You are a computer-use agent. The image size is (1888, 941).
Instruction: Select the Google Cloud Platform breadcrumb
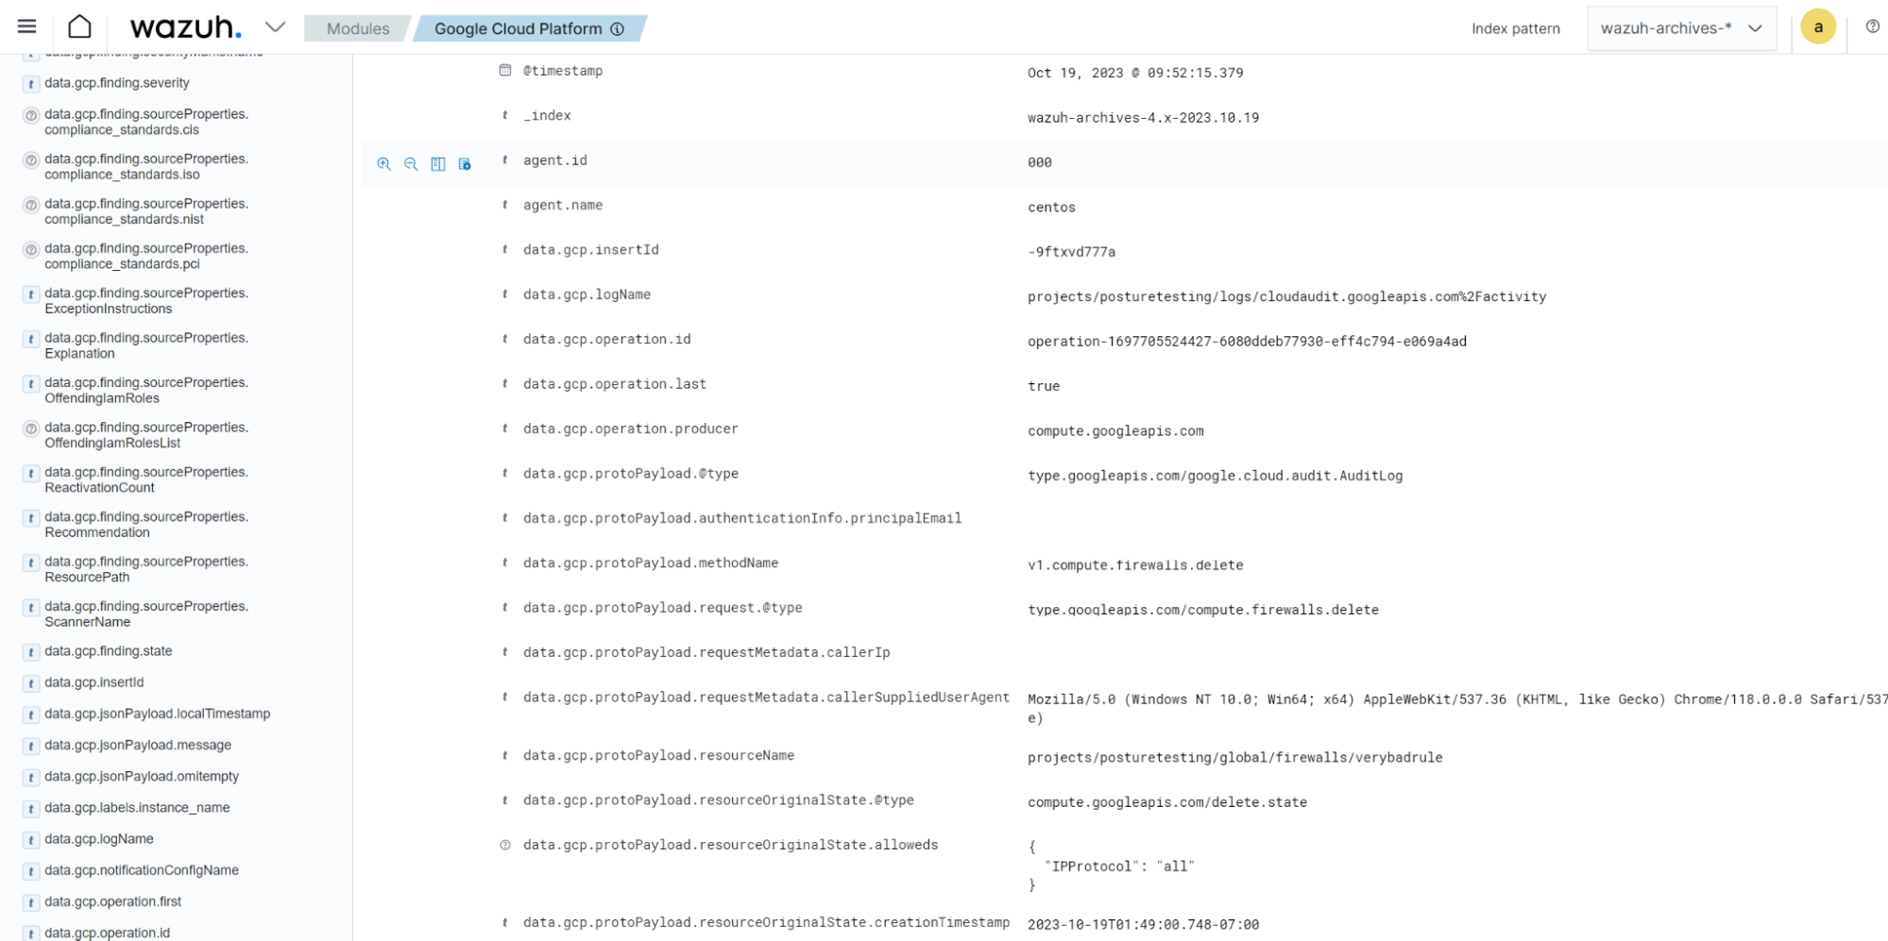(x=518, y=28)
